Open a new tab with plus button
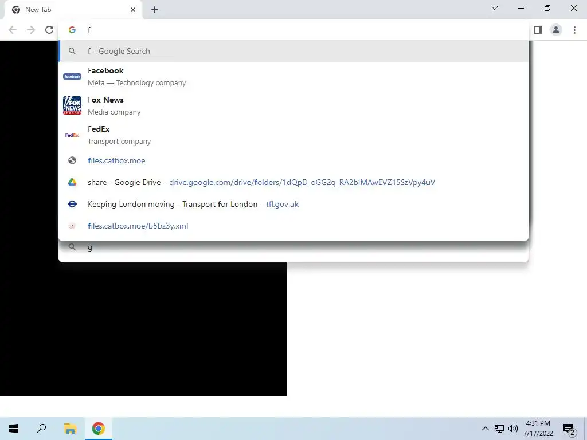This screenshot has width=587, height=440. click(155, 10)
